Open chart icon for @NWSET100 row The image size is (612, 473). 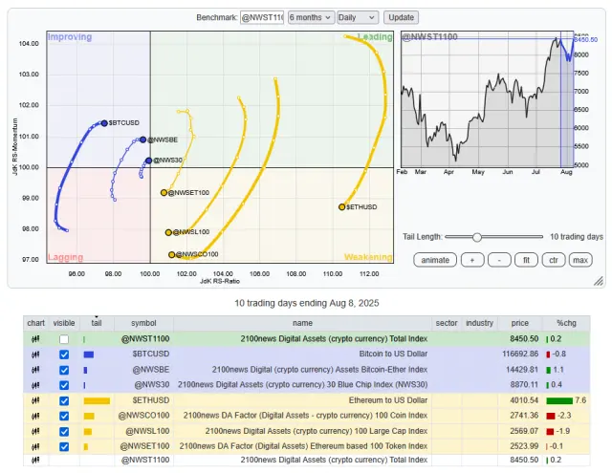point(35,446)
